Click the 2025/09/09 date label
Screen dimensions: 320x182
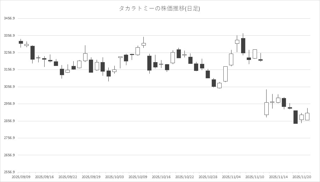[21, 177]
